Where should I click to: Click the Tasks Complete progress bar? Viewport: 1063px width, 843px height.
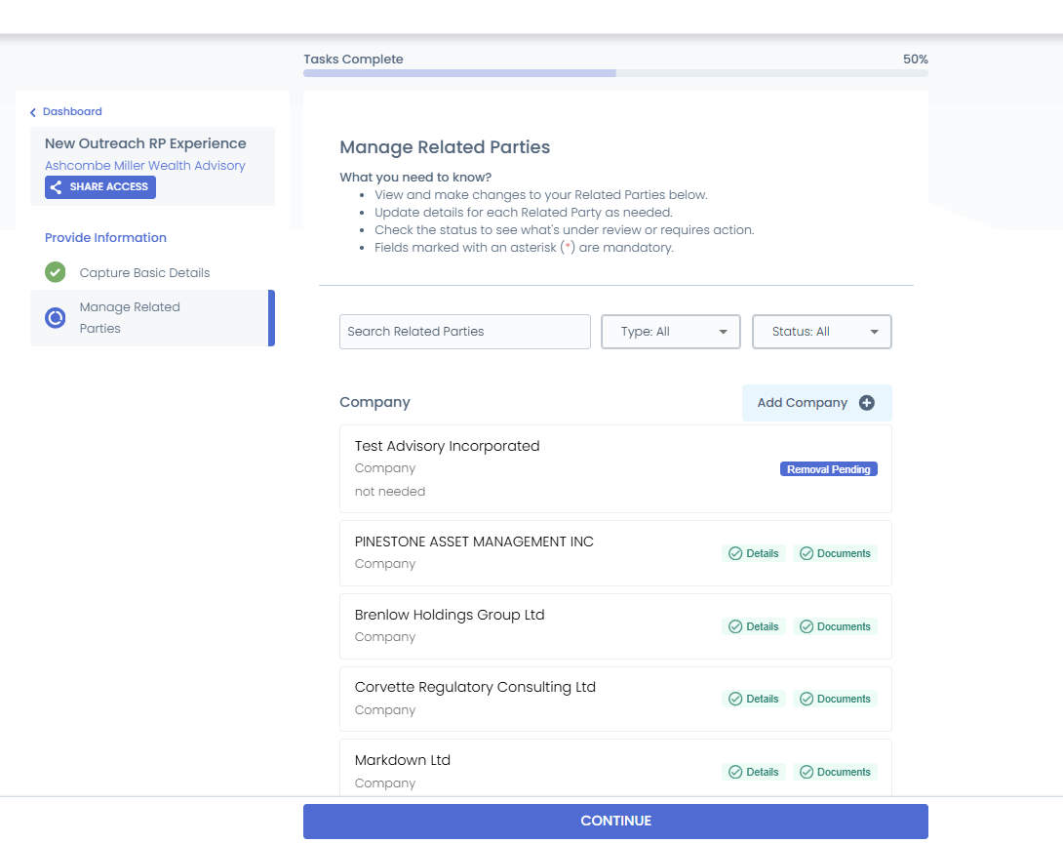(615, 73)
